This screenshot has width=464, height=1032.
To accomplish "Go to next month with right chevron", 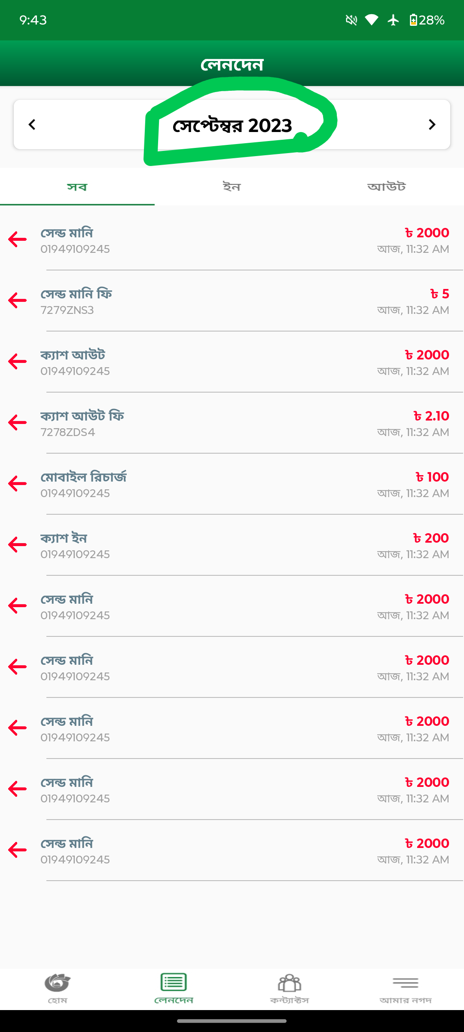I will (432, 125).
